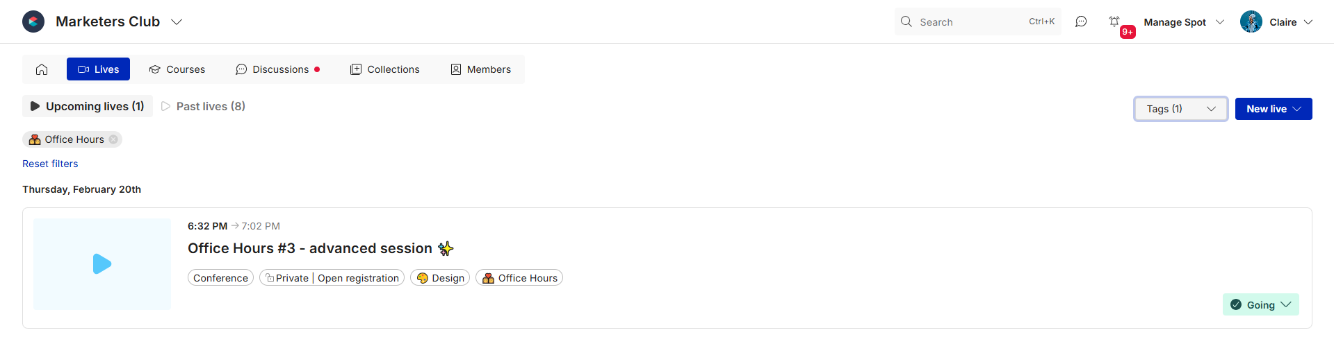Open the chat messages icon

tap(1081, 22)
